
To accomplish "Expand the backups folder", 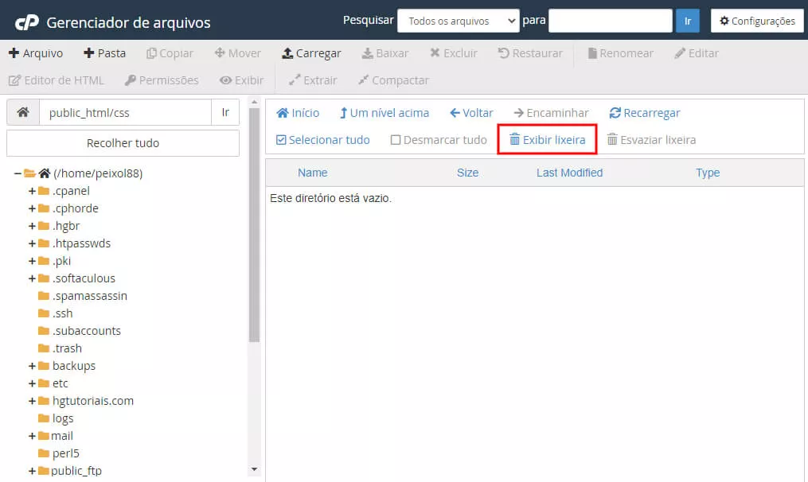I will (32, 366).
